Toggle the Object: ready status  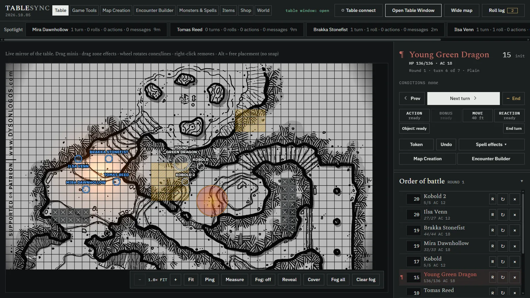click(x=414, y=128)
